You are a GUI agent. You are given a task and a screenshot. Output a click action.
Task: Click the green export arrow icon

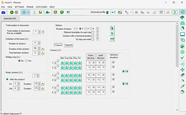[48, 12]
